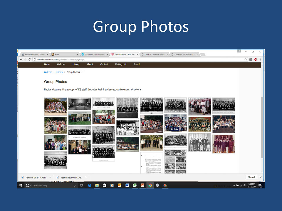This screenshot has height=211, width=282.
Task: Select Galleries in the site navigation bar
Action: coord(61,64)
